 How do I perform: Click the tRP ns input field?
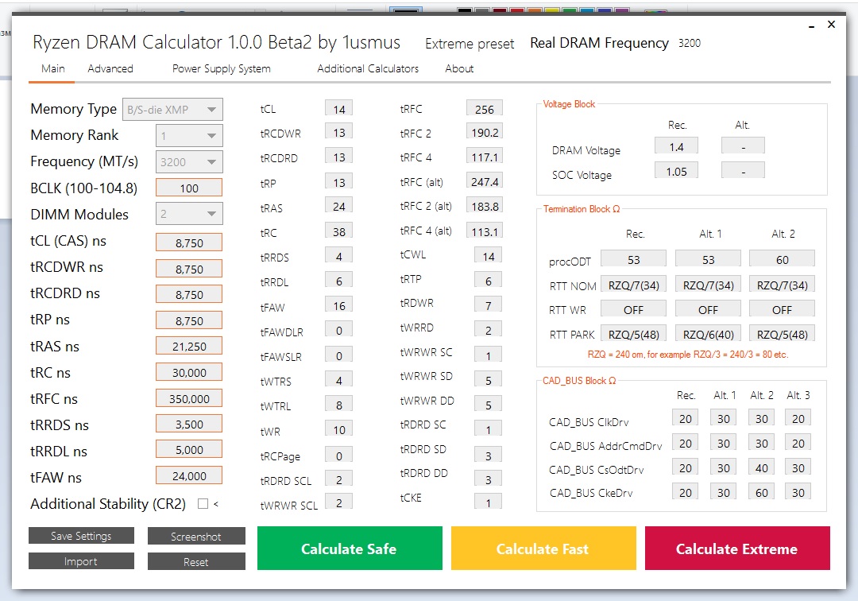[x=189, y=320]
